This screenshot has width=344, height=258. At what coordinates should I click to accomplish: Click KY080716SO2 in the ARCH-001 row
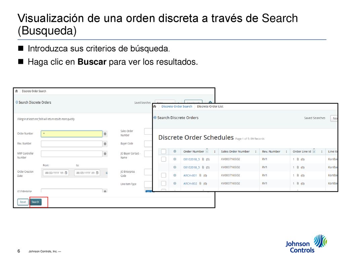click(230, 175)
